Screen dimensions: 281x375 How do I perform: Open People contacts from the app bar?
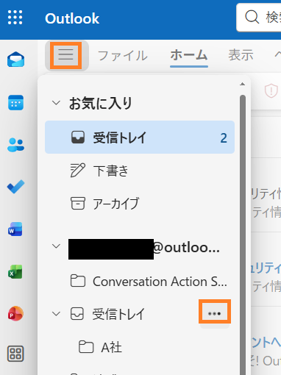[x=15, y=145]
